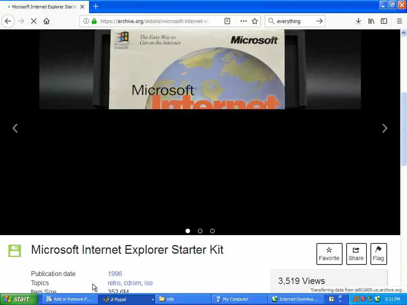Screen dimensions: 407x305
Task: Switch to Add or Remove Programs taskbar item
Action: click(x=70, y=299)
